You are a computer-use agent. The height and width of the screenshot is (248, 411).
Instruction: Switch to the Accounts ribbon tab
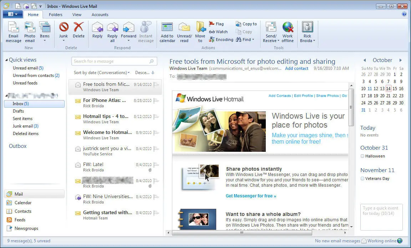(100, 15)
